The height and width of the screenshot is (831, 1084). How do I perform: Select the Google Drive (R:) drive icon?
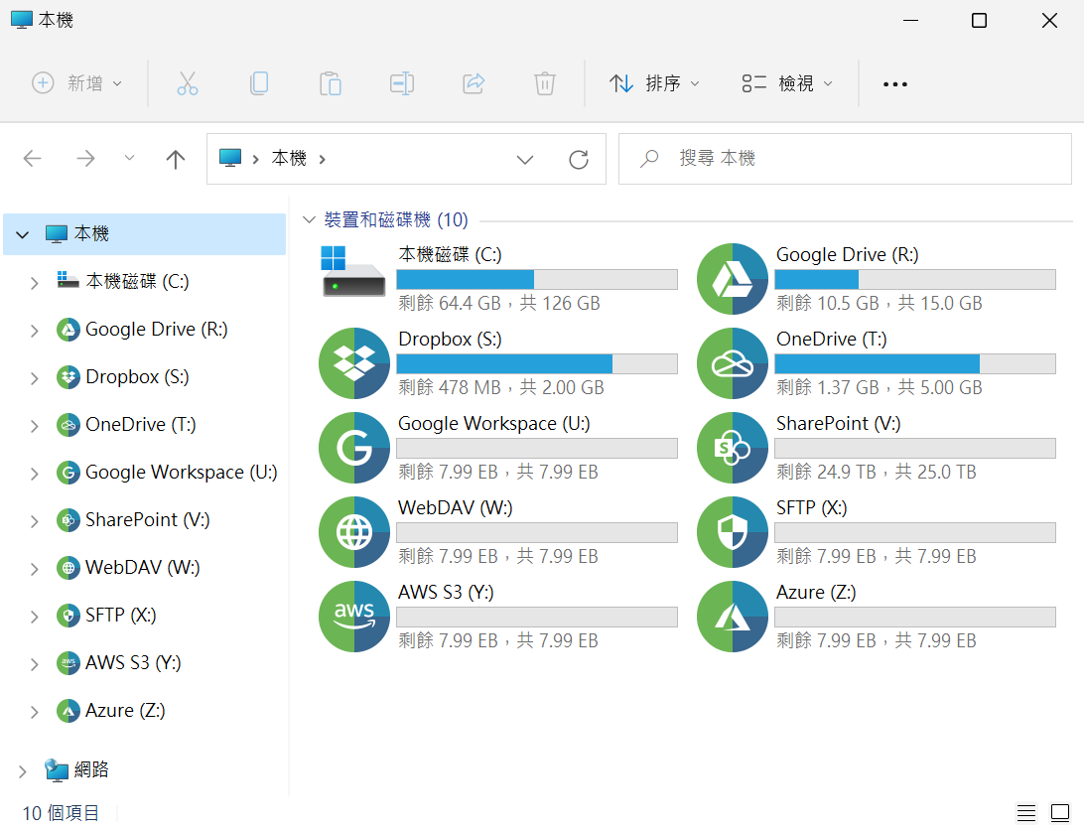733,279
